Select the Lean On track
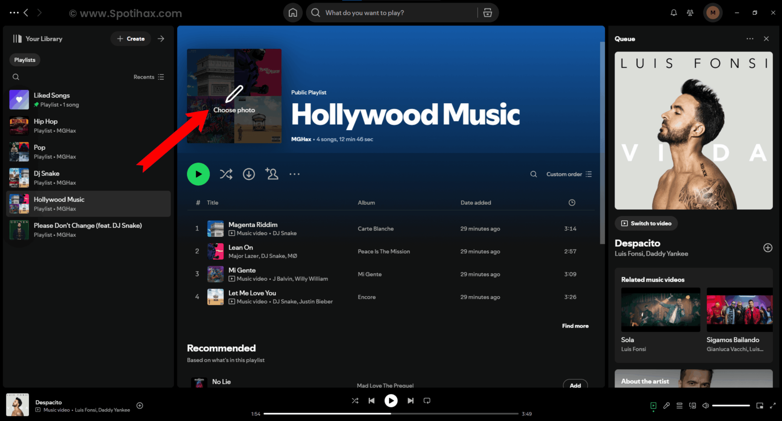The image size is (782, 421). [x=391, y=251]
